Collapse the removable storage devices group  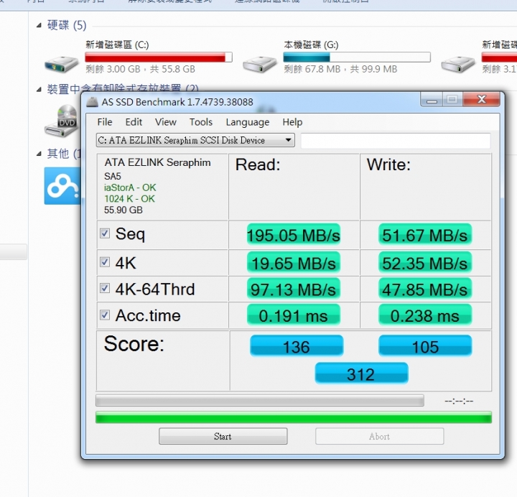[39, 89]
